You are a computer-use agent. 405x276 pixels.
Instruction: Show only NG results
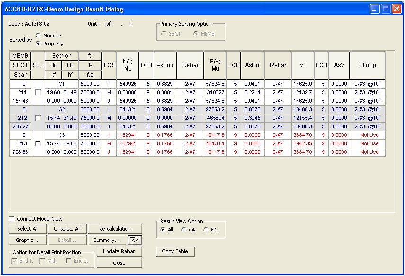pyautogui.click(x=206, y=230)
